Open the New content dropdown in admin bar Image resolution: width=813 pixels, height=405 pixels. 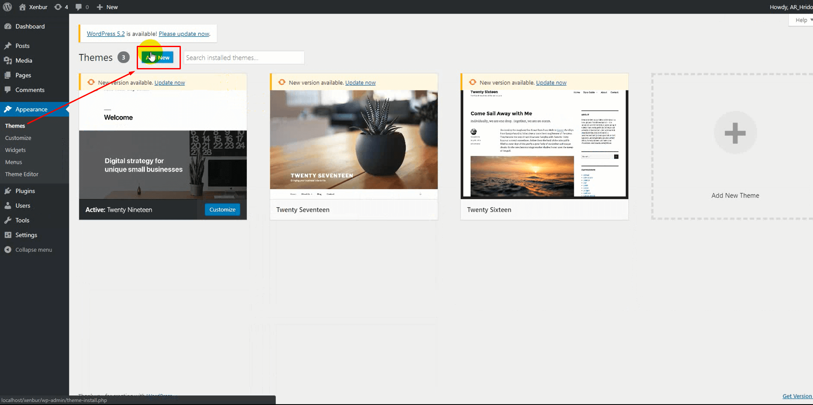tap(107, 7)
